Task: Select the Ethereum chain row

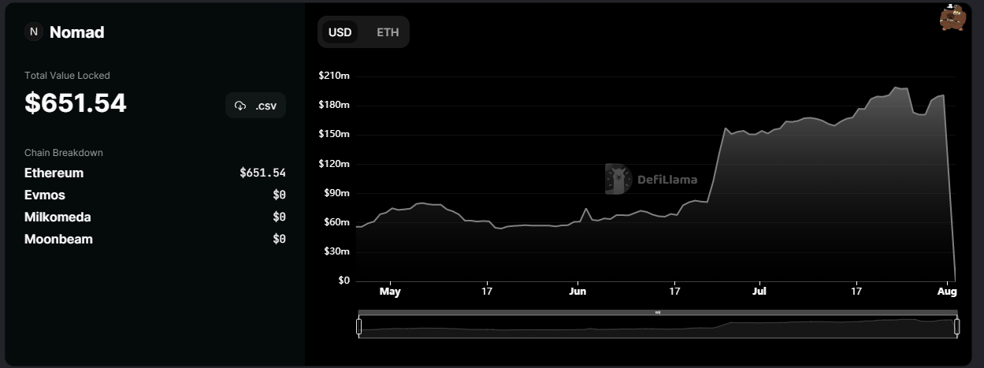Action: (x=54, y=173)
